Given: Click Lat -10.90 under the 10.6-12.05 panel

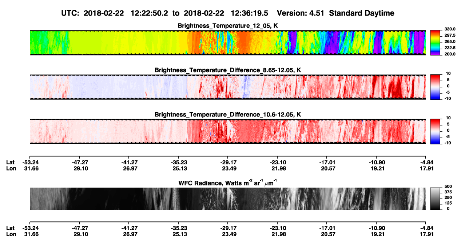Looking at the screenshot, I should pos(376,163).
